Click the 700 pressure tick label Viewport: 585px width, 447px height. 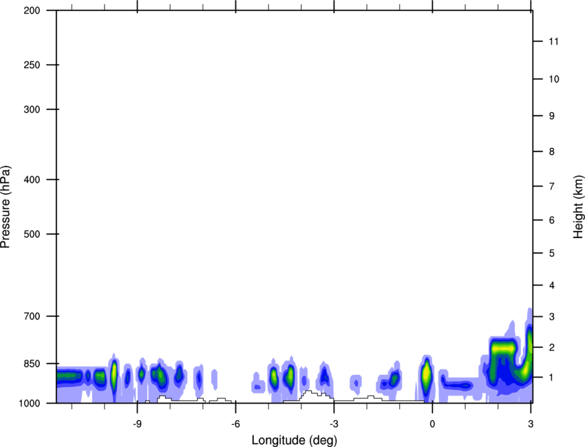click(32, 316)
